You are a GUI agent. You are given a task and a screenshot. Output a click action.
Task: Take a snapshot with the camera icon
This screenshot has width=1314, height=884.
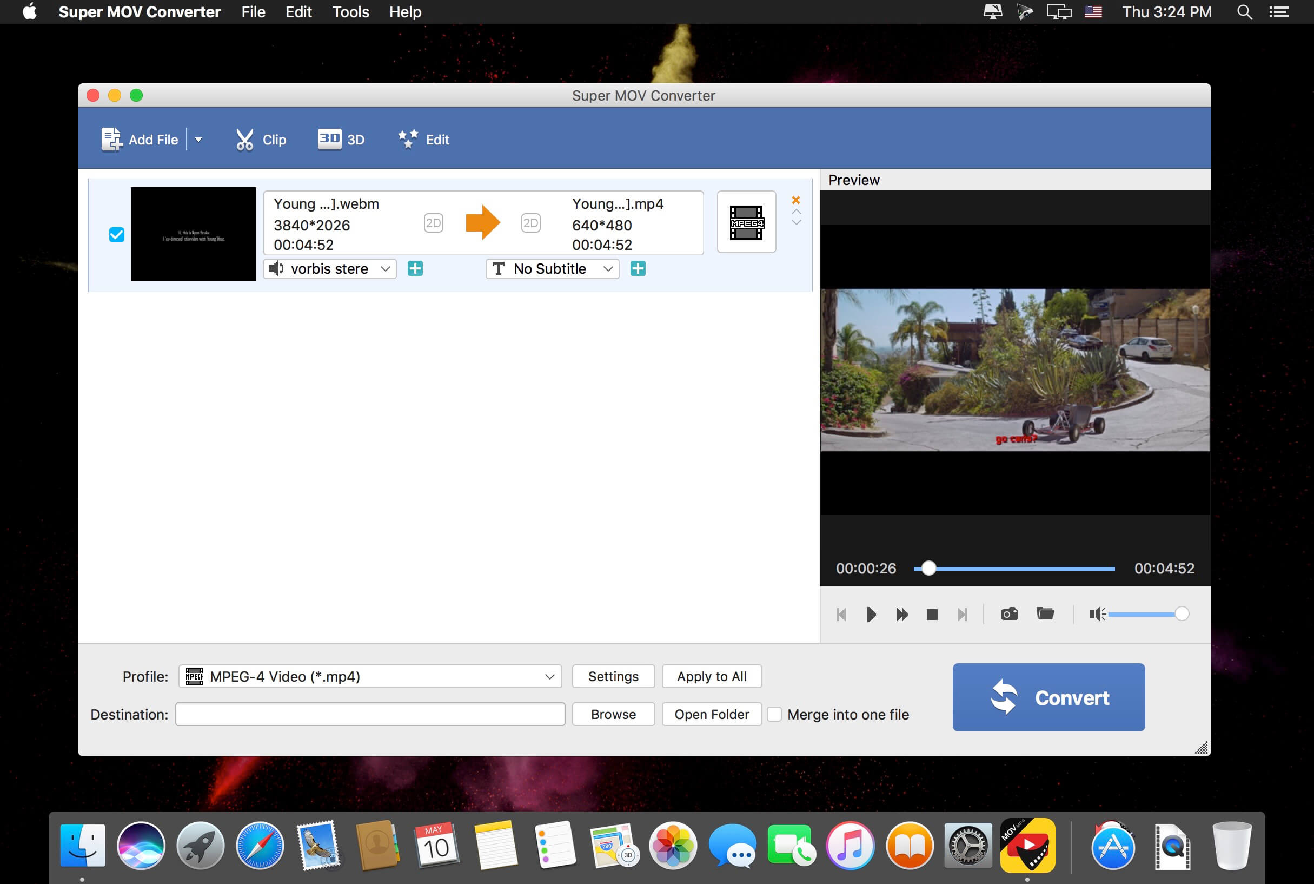1009,613
